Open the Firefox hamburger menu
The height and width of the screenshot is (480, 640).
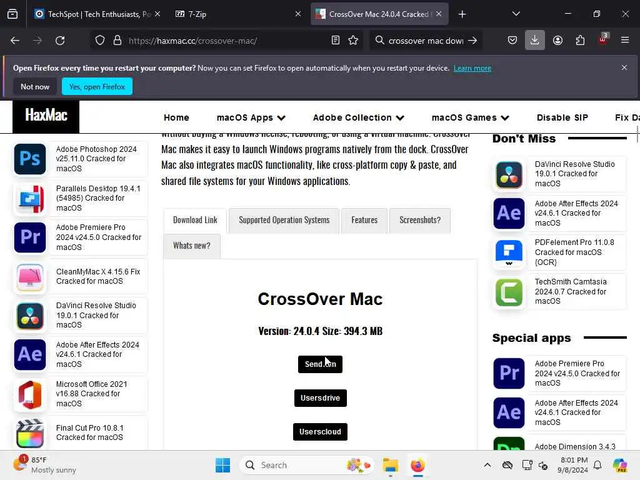click(x=625, y=41)
